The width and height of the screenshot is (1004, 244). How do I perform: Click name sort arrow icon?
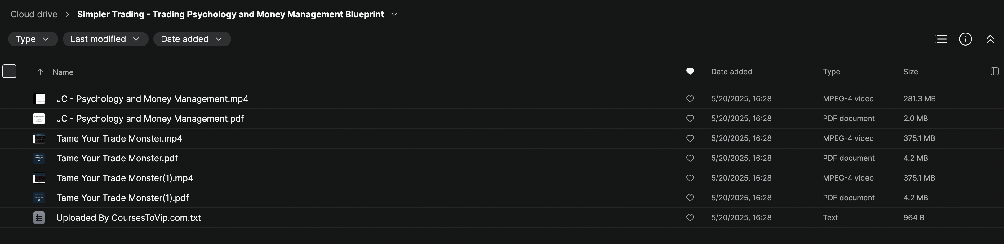click(40, 72)
